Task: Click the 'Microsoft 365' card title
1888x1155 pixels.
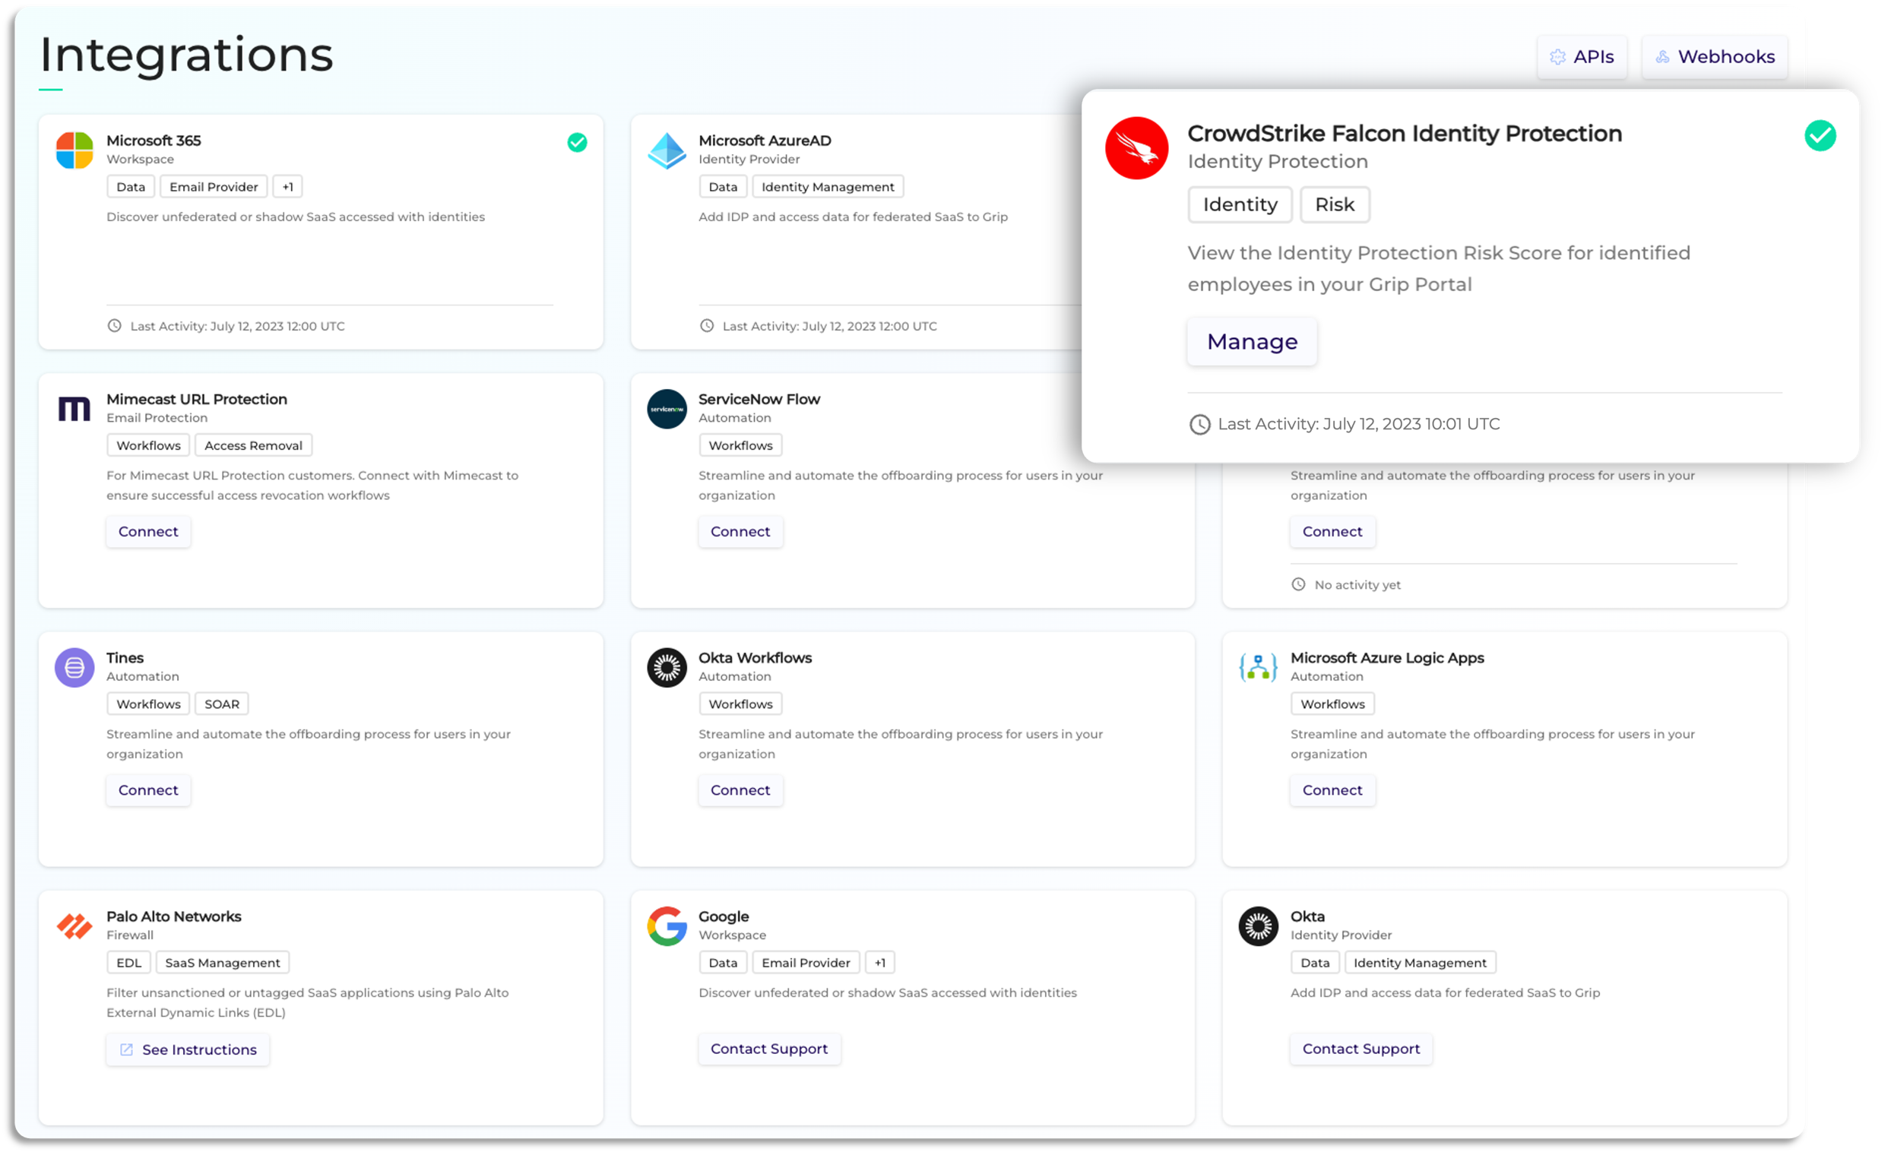Action: point(154,141)
